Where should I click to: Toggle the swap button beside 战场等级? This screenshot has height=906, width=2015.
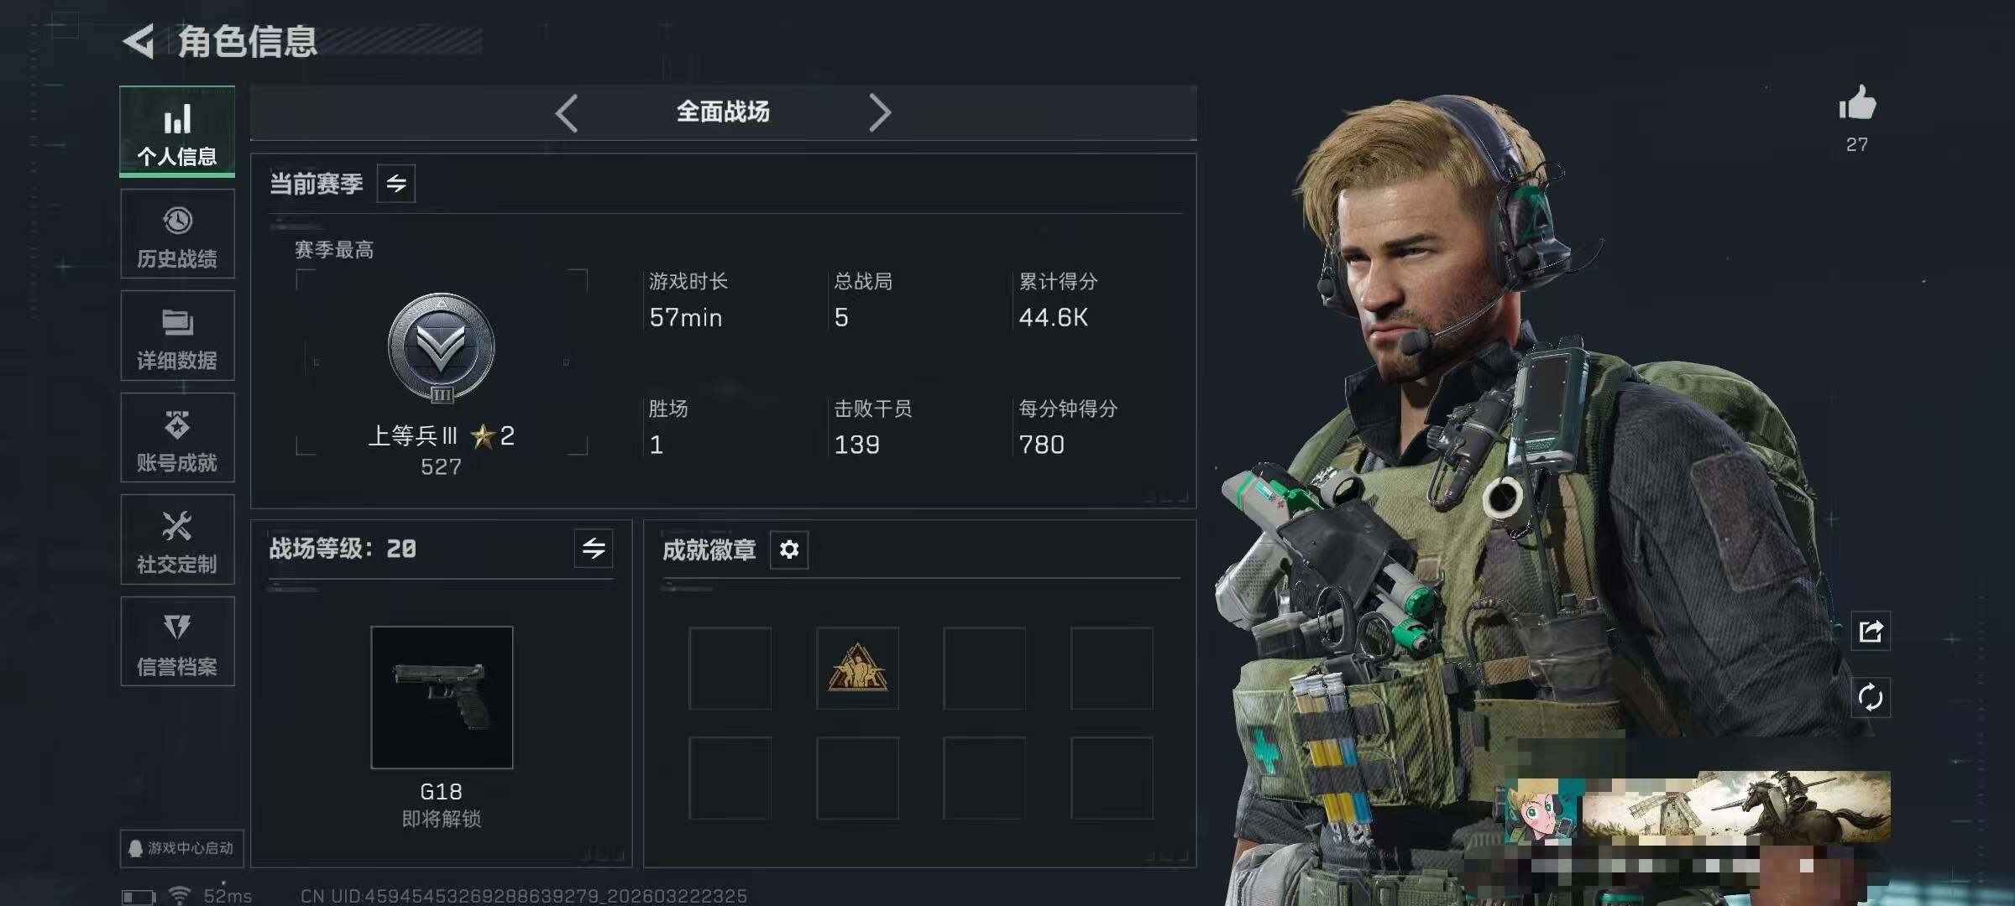594,549
